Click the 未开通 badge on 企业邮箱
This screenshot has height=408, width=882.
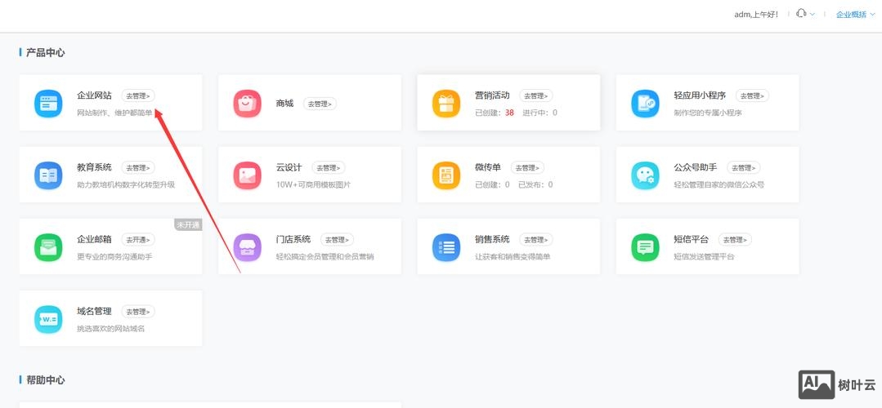click(x=188, y=224)
